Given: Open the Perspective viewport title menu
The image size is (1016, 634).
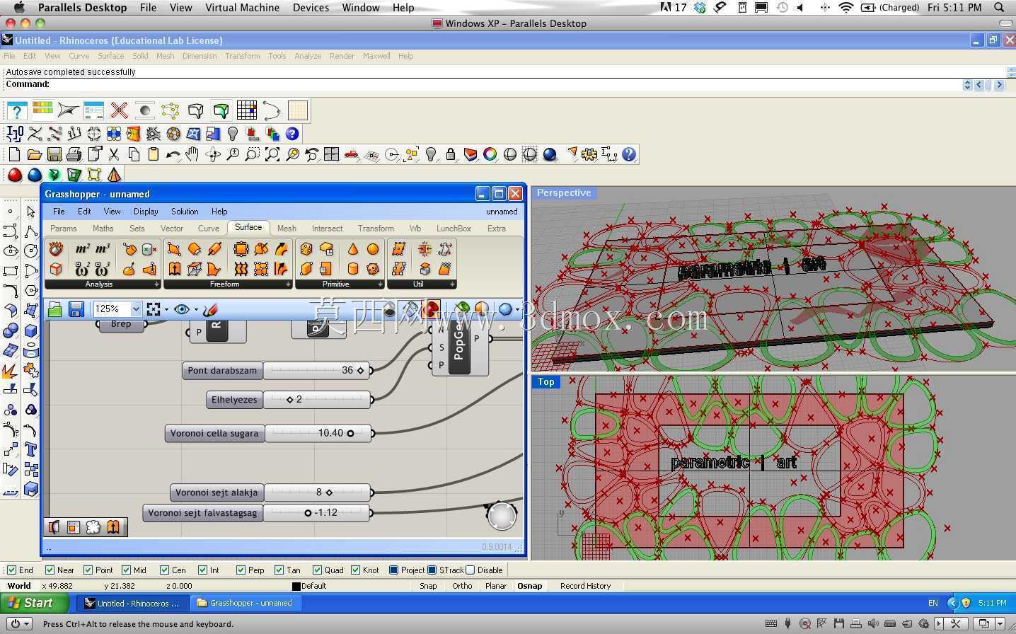Looking at the screenshot, I should pos(564,192).
